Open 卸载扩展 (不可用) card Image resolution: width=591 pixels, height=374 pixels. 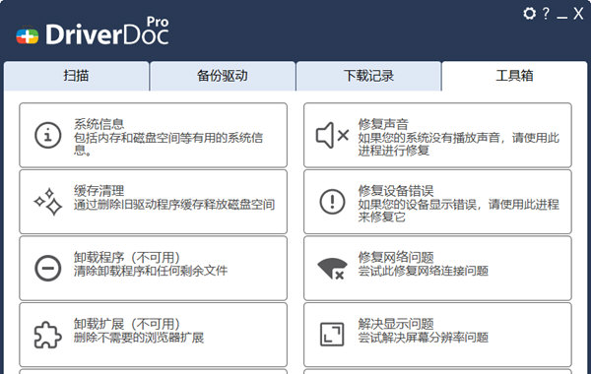(153, 335)
